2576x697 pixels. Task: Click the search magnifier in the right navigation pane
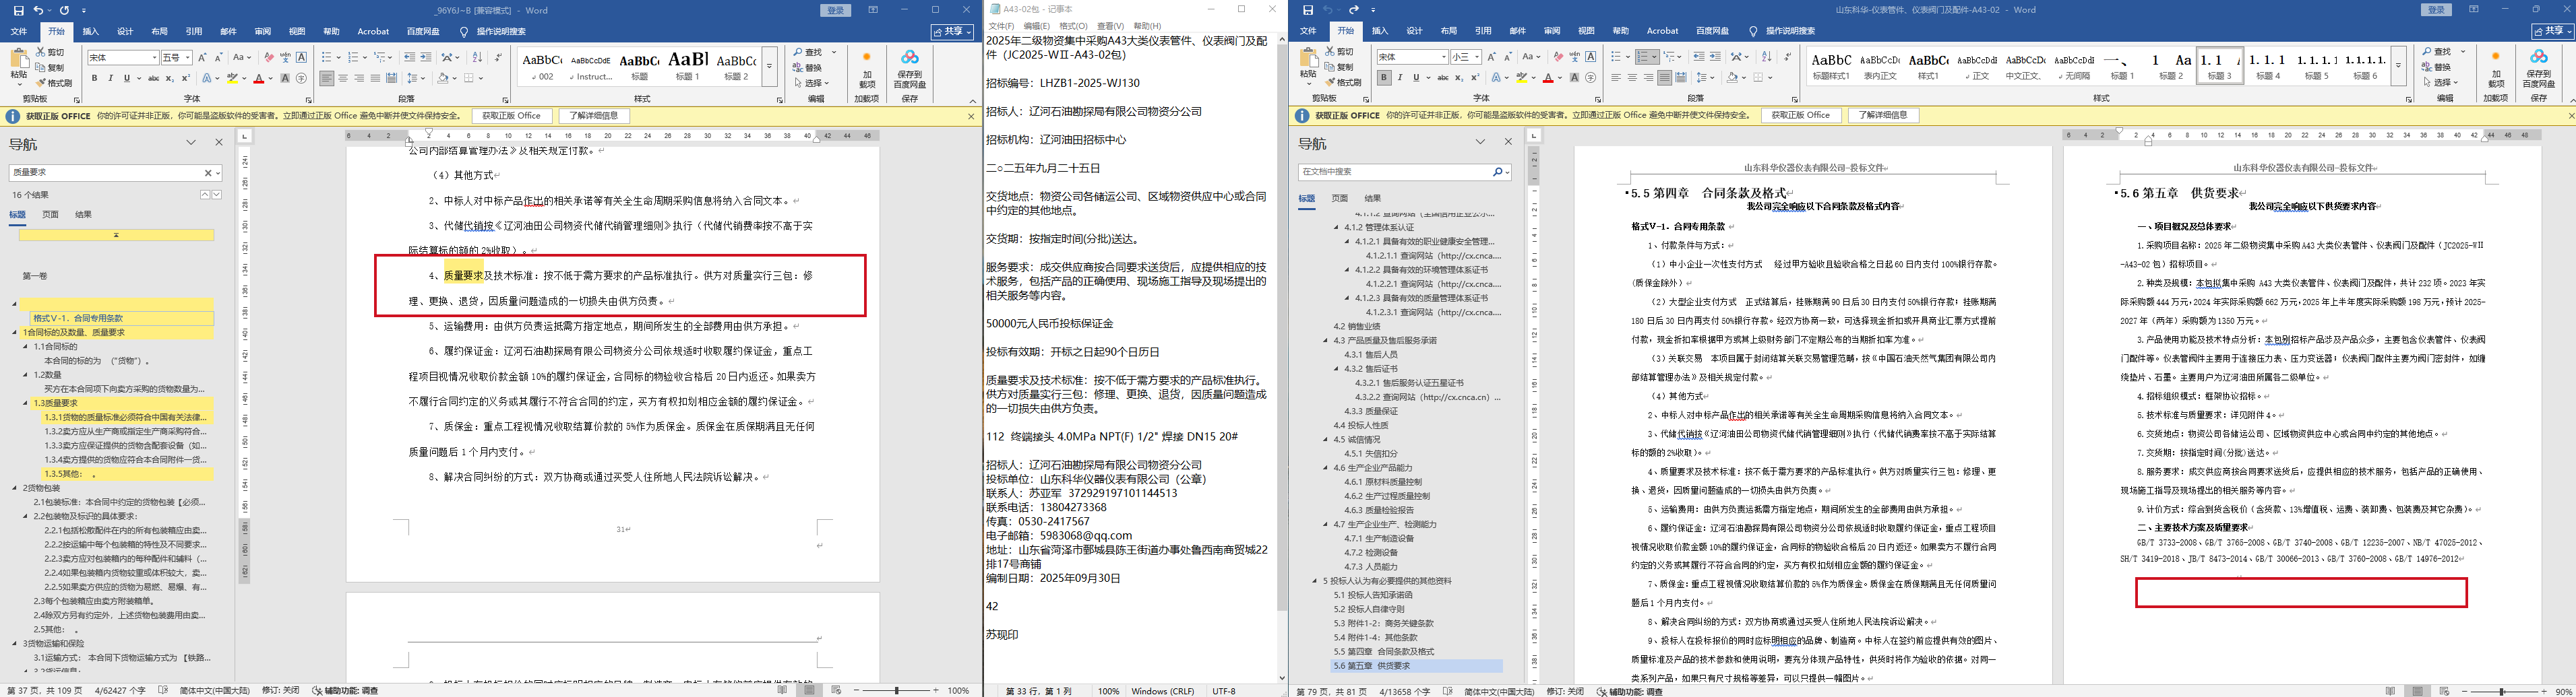click(1497, 172)
